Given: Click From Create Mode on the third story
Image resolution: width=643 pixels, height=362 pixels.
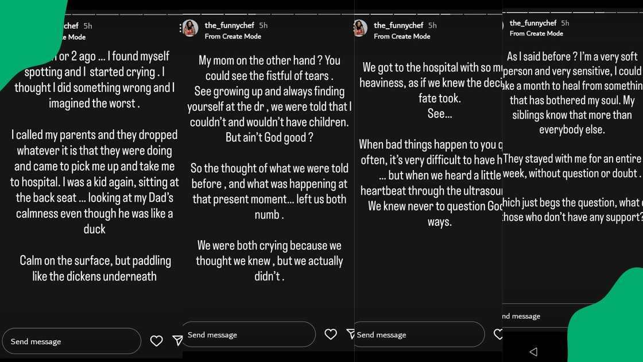Looking at the screenshot, I should [x=402, y=36].
